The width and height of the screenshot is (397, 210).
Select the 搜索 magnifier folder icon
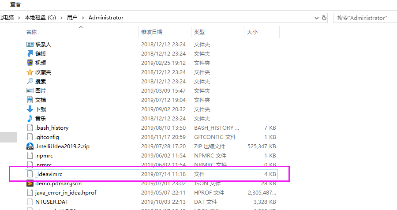30,81
